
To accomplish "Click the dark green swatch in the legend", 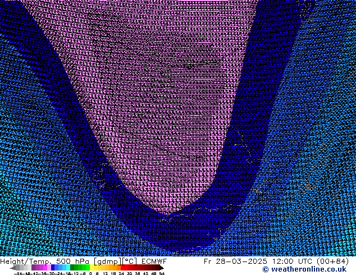I will pyautogui.click(x=72, y=267).
